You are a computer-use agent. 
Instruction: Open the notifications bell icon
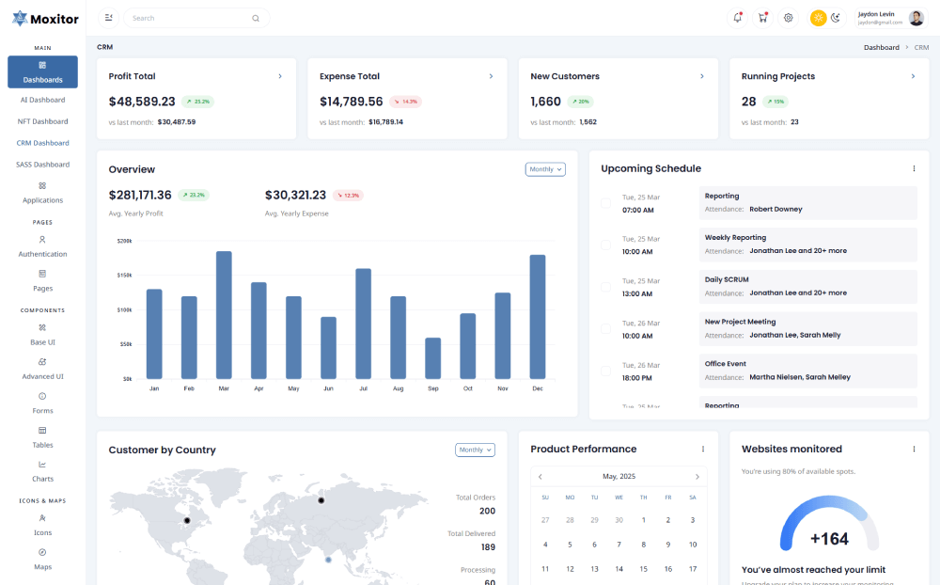tap(737, 18)
